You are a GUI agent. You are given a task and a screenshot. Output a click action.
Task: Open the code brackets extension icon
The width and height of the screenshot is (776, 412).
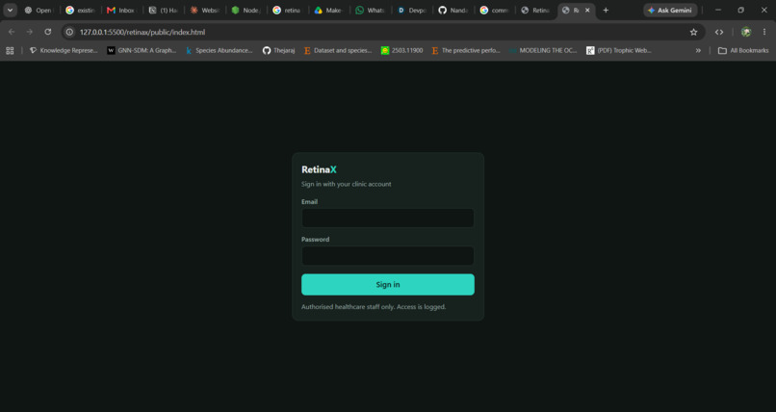[719, 32]
